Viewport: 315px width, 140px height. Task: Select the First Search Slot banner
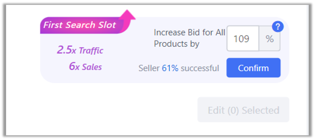pyautogui.click(x=80, y=25)
